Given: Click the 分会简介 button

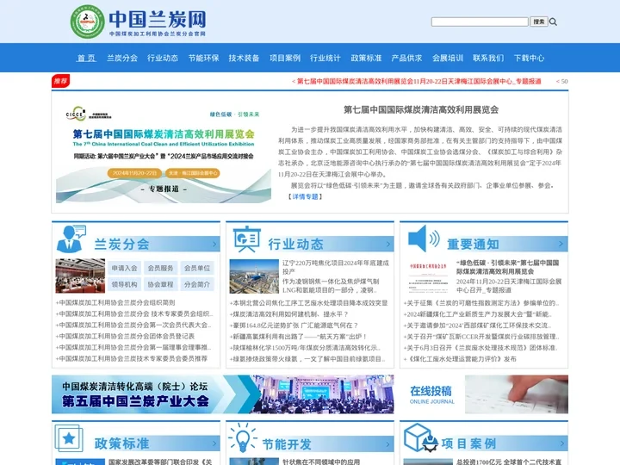Looking at the screenshot, I should pos(197,284).
